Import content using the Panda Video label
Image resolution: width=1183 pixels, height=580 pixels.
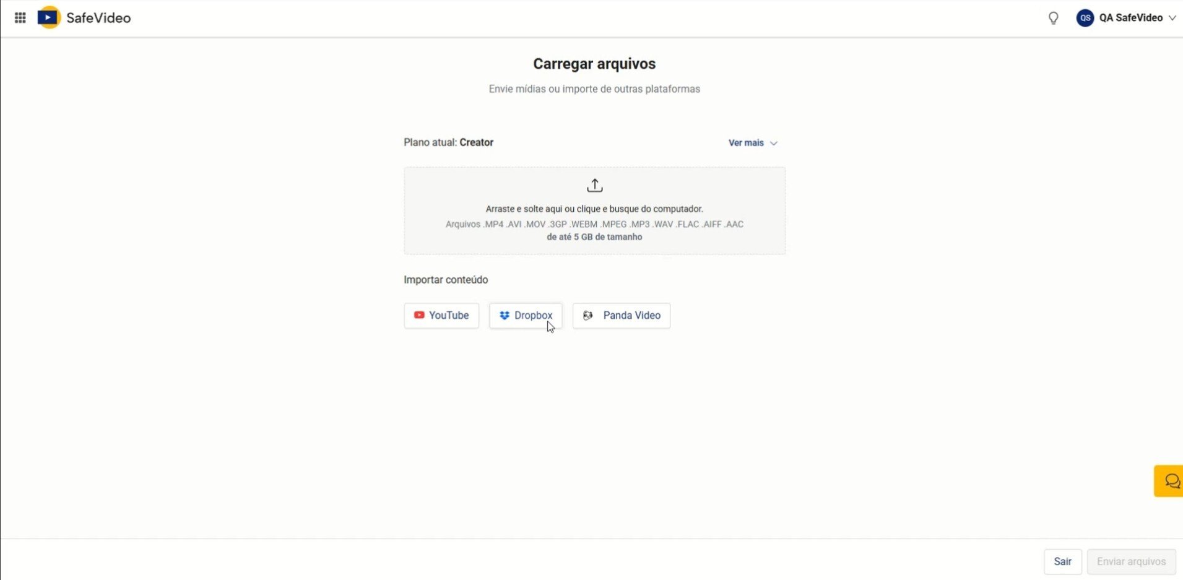point(631,315)
